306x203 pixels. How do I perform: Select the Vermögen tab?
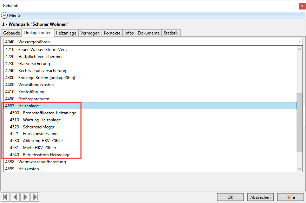click(x=90, y=33)
